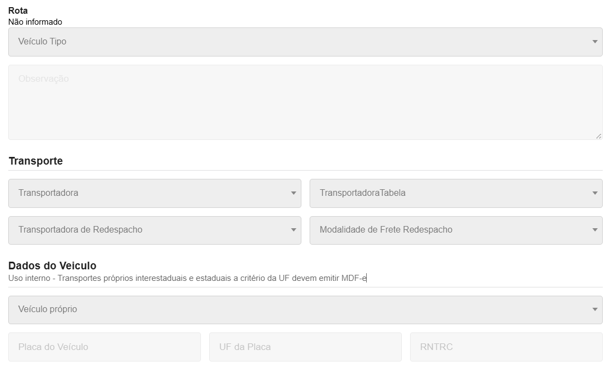Click the TransportadoraTabela dropdown arrow icon
This screenshot has height=367, width=611.
595,193
